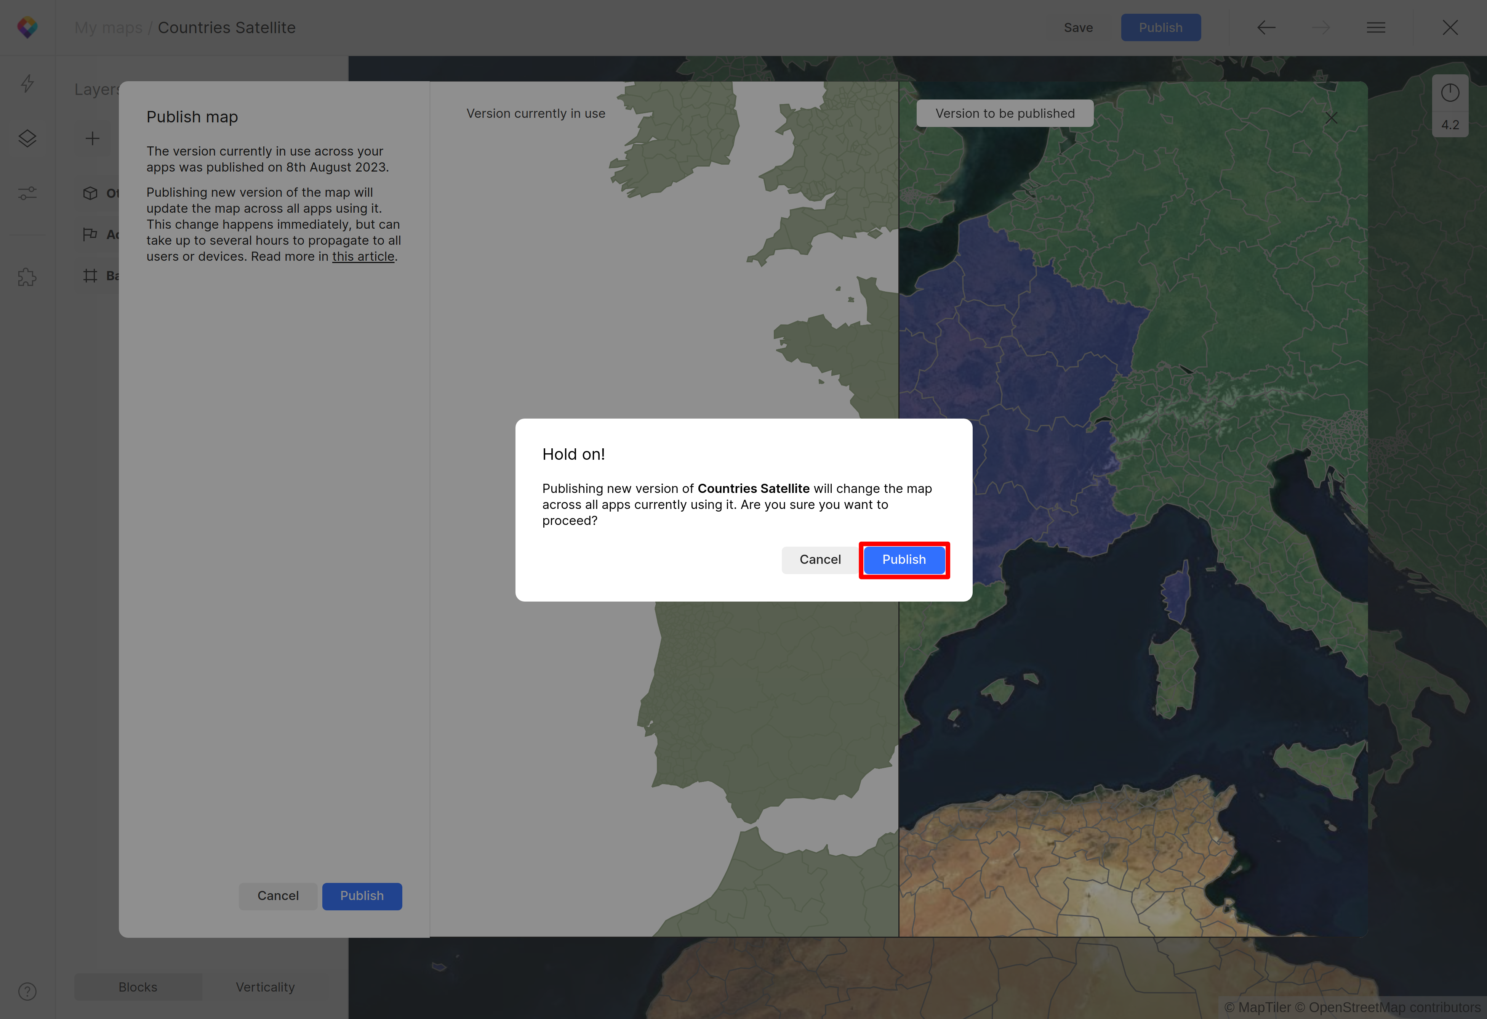Click Save in top bar
Screen dimensions: 1487x1019
point(1078,27)
